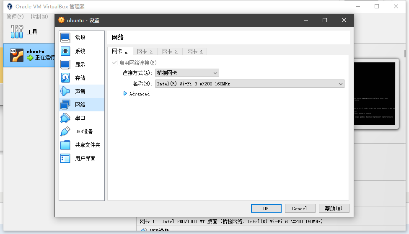Click 网卡 1: Intel PRO/1000 MT details line
This screenshot has height=234, width=409.
231,221
